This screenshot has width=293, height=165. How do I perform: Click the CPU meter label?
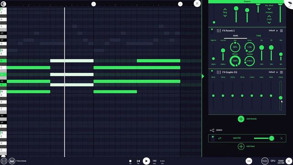[x=273, y=161]
